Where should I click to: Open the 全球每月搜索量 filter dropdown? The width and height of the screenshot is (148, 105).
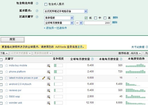tap(59, 23)
